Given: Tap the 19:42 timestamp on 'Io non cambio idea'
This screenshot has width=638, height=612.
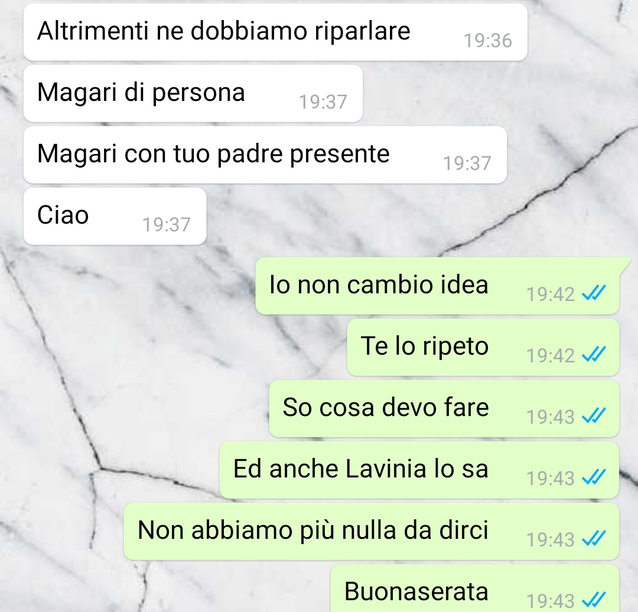Looking at the screenshot, I should [x=550, y=294].
